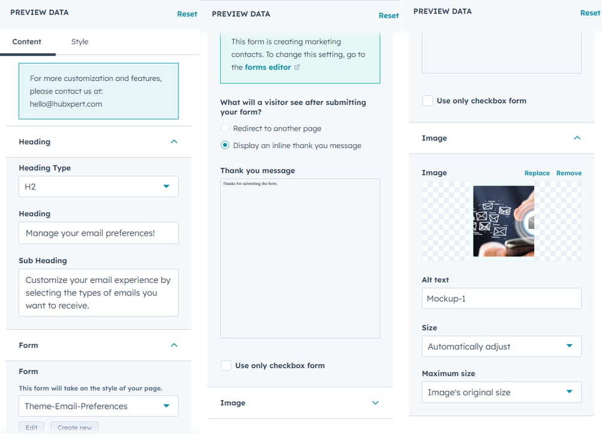Click the Remove image link
602x439 pixels.
[x=568, y=173]
